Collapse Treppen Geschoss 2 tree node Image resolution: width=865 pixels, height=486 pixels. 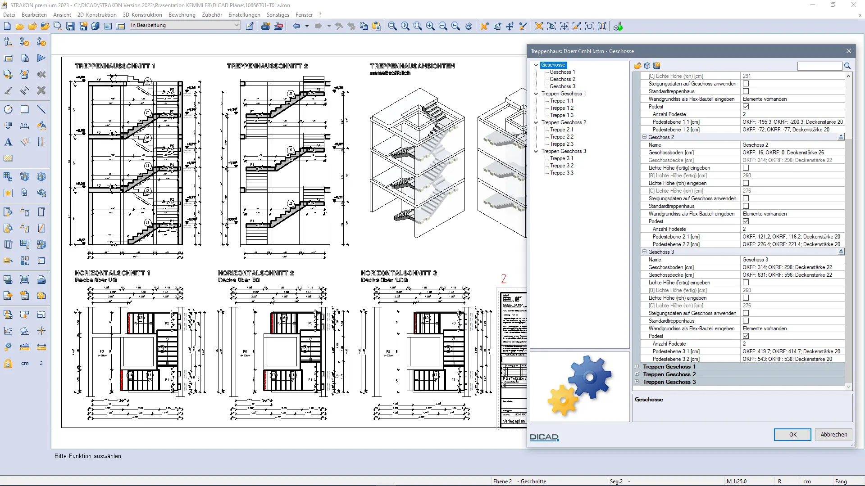pos(536,122)
